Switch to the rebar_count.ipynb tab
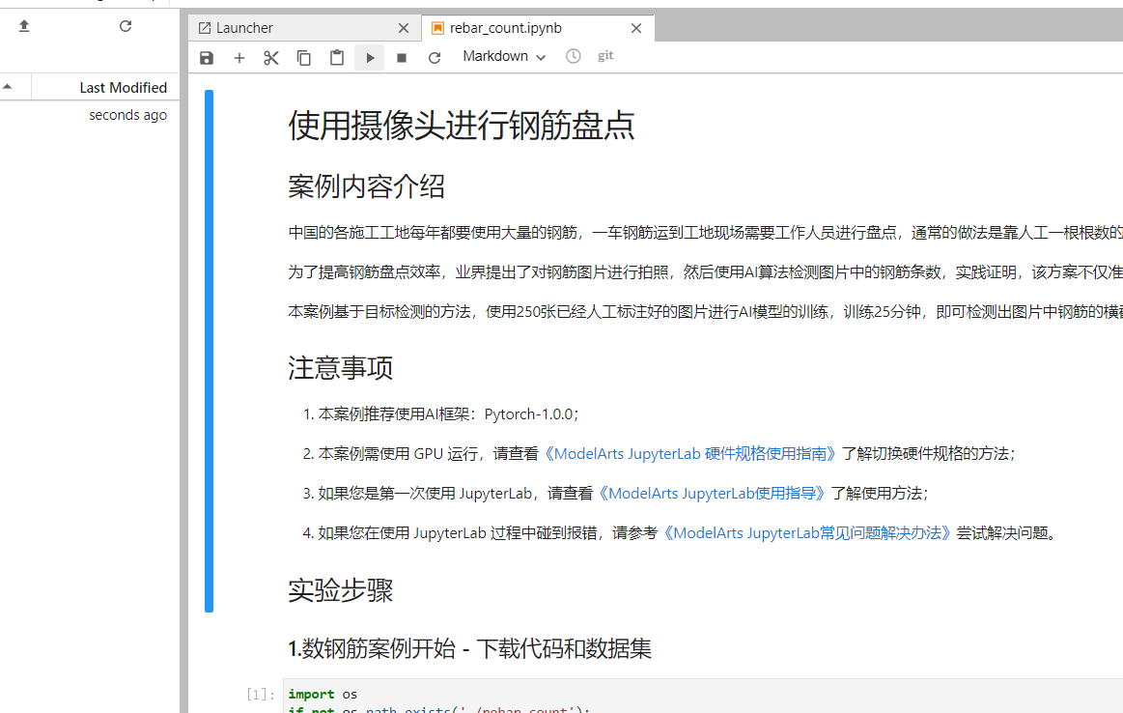The image size is (1123, 713). click(x=537, y=28)
